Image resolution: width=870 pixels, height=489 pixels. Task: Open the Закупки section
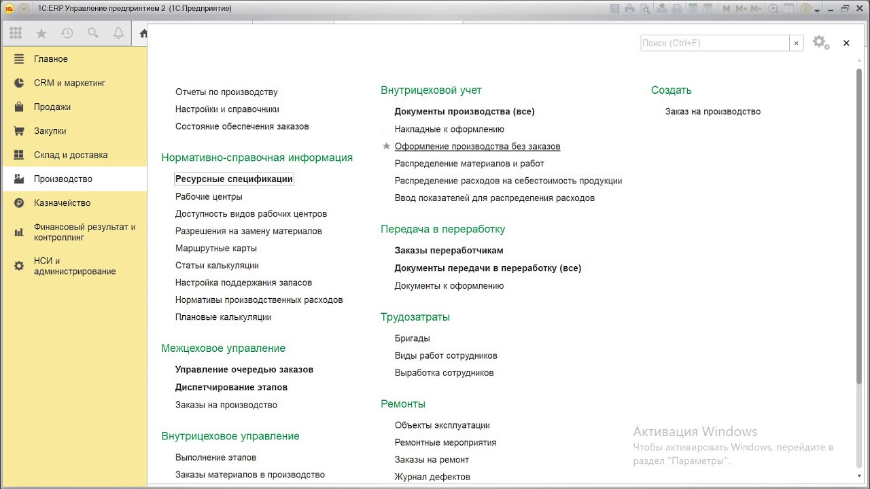tap(73, 131)
